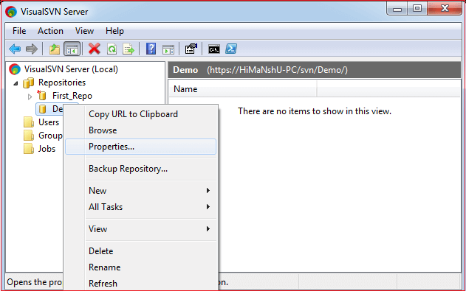The width and height of the screenshot is (466, 291).
Task: Expand the New submenu arrow
Action: pyautogui.click(x=208, y=191)
